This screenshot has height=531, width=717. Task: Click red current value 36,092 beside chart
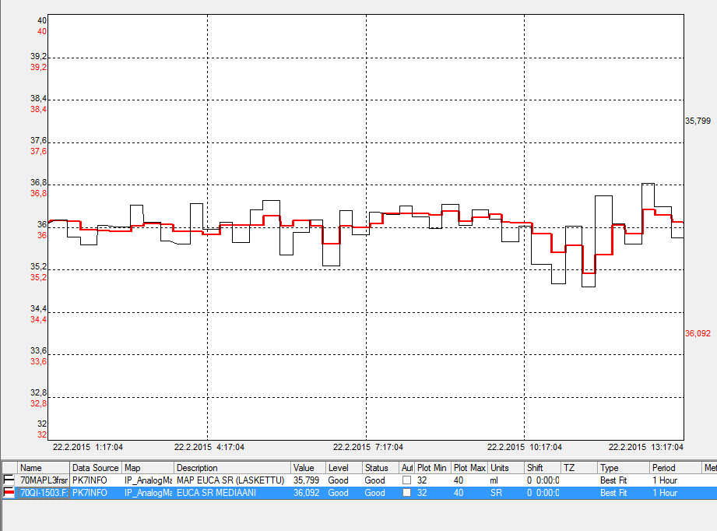click(698, 333)
